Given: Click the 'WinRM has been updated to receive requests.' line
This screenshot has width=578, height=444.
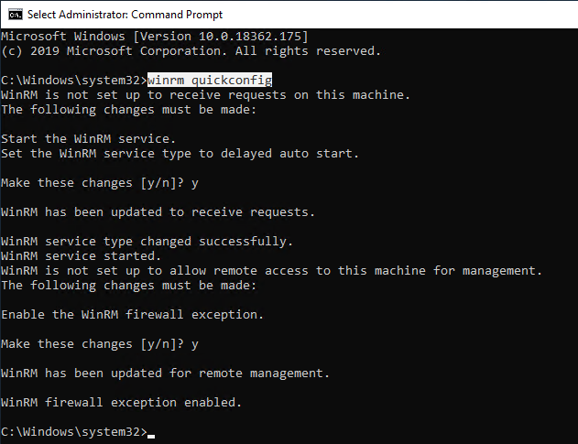Looking at the screenshot, I should (x=158, y=212).
